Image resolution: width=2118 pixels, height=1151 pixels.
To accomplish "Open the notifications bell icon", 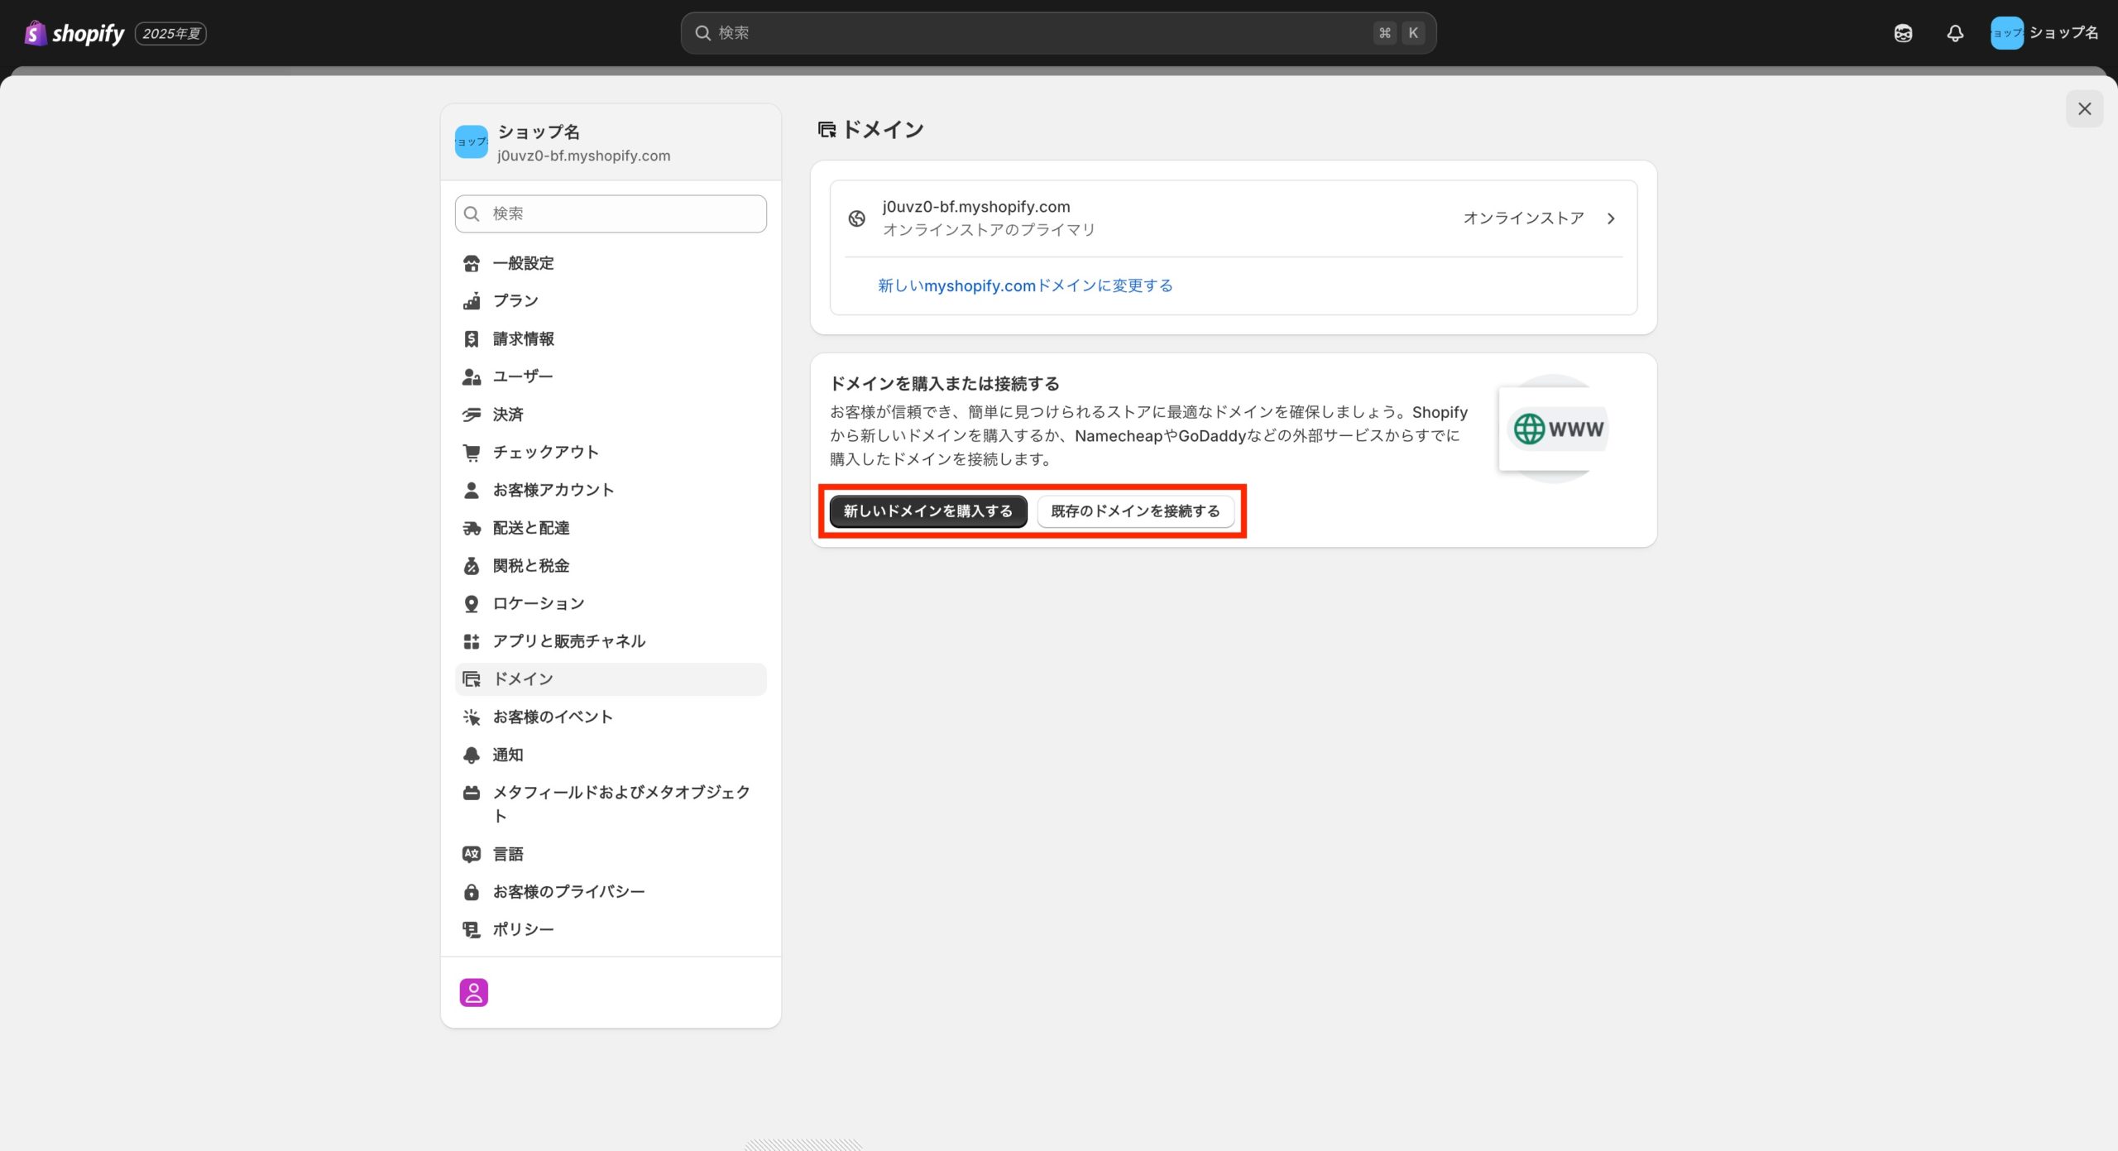I will coord(1954,33).
